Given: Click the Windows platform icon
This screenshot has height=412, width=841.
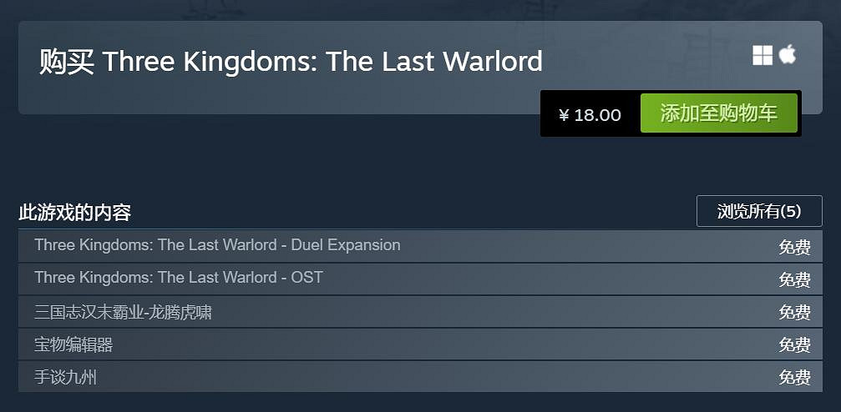Looking at the screenshot, I should pos(762,56).
